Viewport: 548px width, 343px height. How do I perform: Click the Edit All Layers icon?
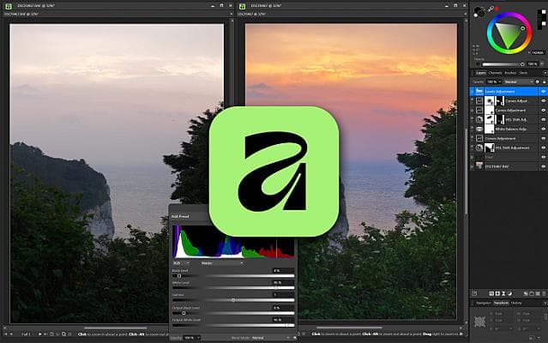coord(474,294)
